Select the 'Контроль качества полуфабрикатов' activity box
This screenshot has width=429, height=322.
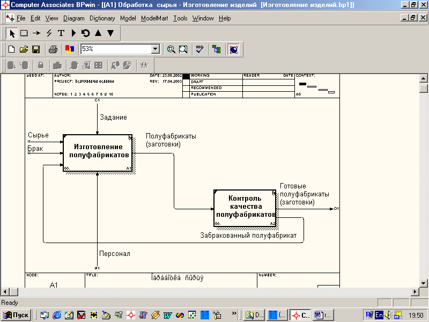(x=245, y=208)
